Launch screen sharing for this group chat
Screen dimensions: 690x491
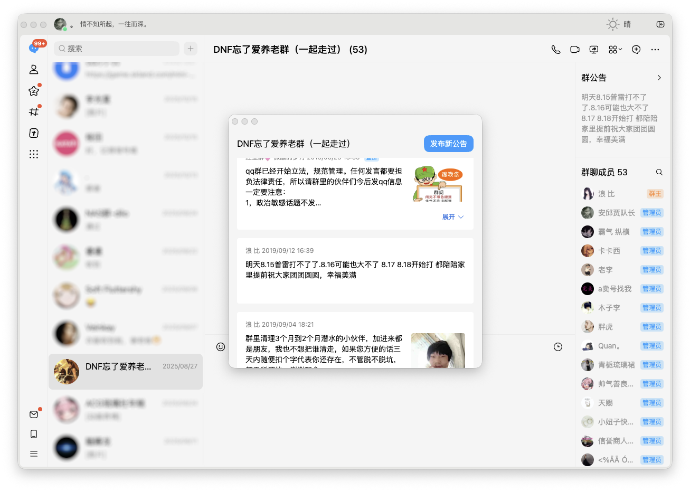click(x=593, y=49)
